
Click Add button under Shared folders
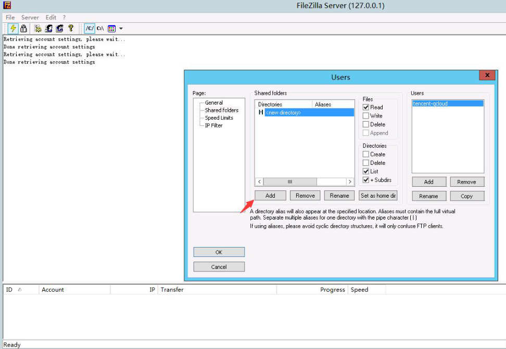[270, 196]
